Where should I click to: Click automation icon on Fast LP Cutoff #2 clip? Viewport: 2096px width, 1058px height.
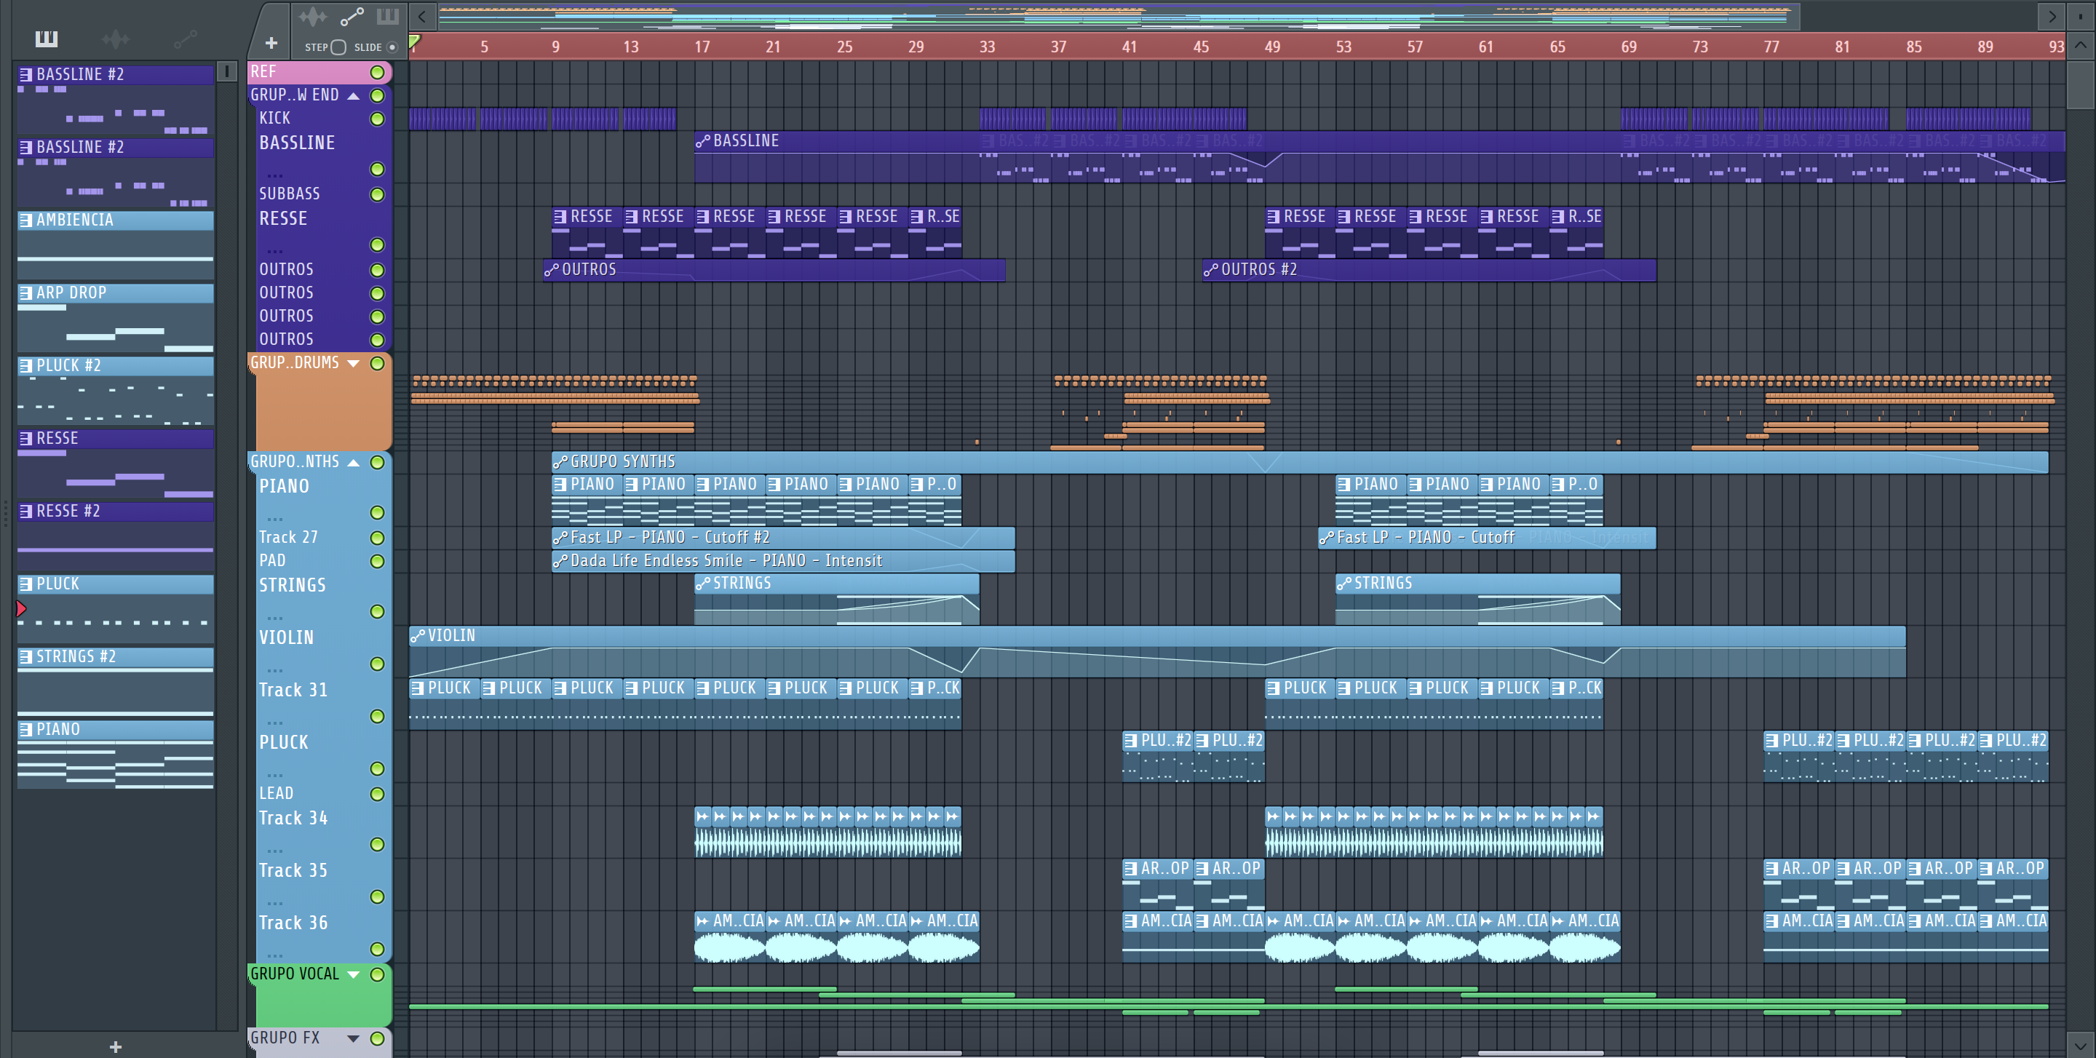(560, 538)
